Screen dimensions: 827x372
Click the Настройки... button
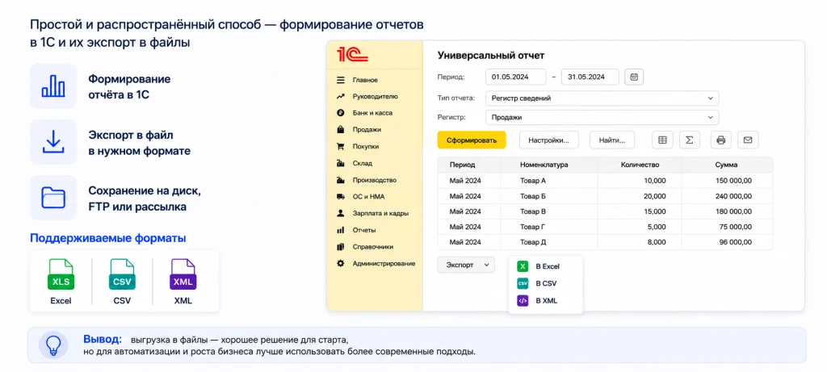click(548, 140)
